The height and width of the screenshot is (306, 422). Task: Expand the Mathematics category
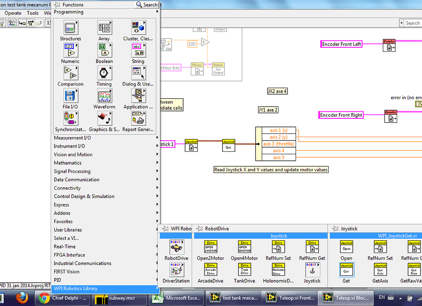pos(106,163)
